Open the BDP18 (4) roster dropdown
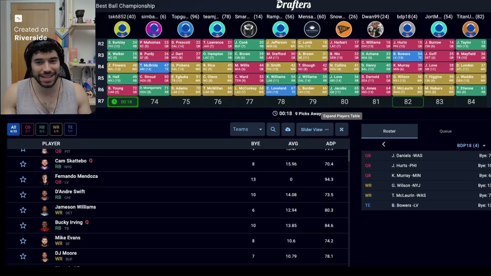 pos(471,146)
